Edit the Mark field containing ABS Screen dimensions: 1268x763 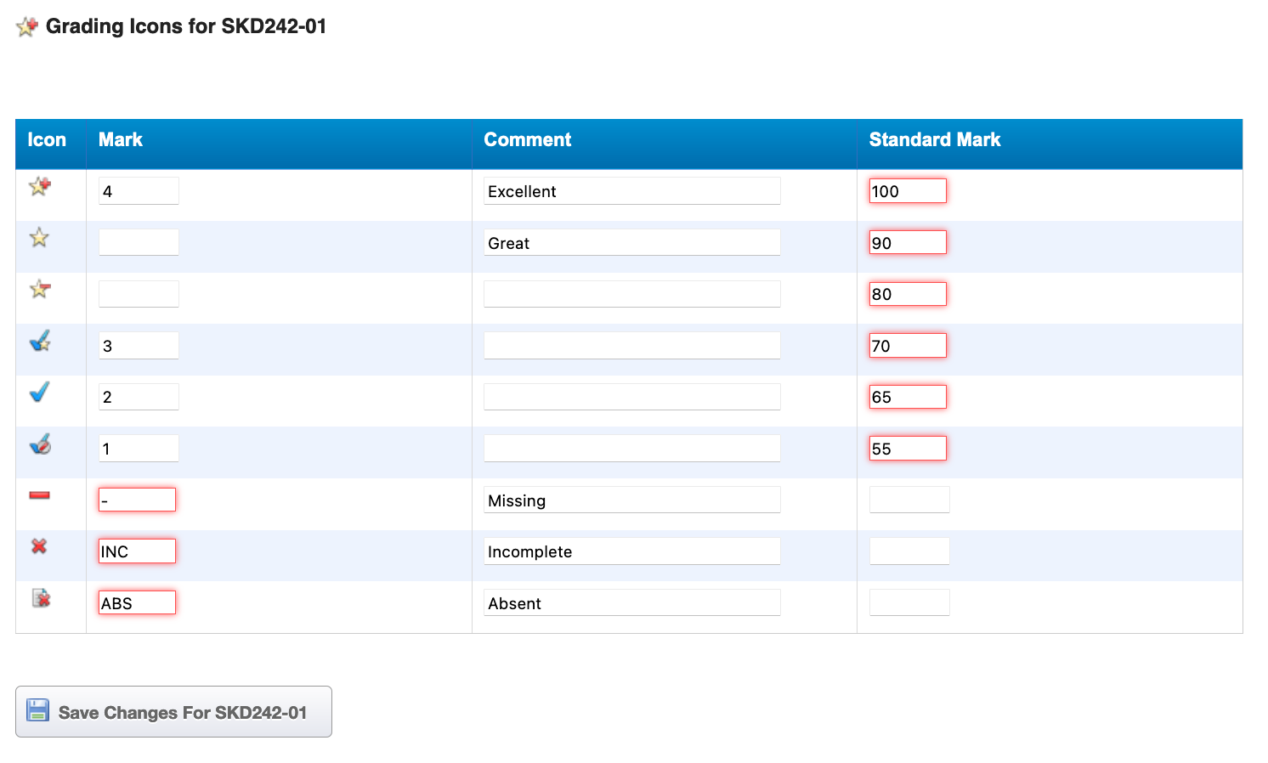click(137, 602)
